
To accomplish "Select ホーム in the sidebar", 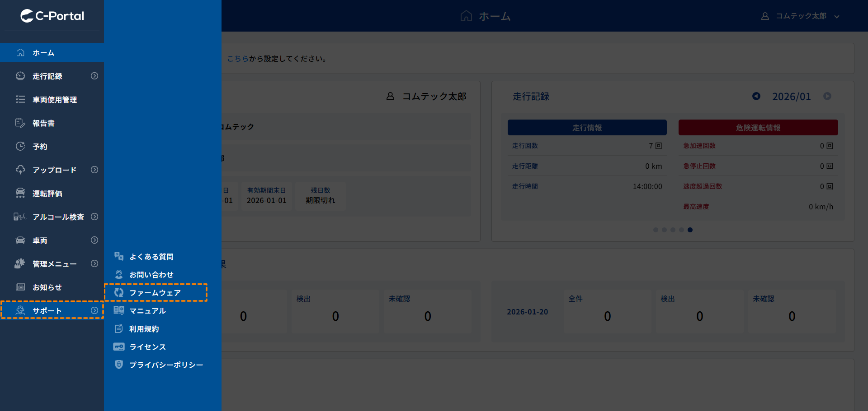I will click(43, 53).
